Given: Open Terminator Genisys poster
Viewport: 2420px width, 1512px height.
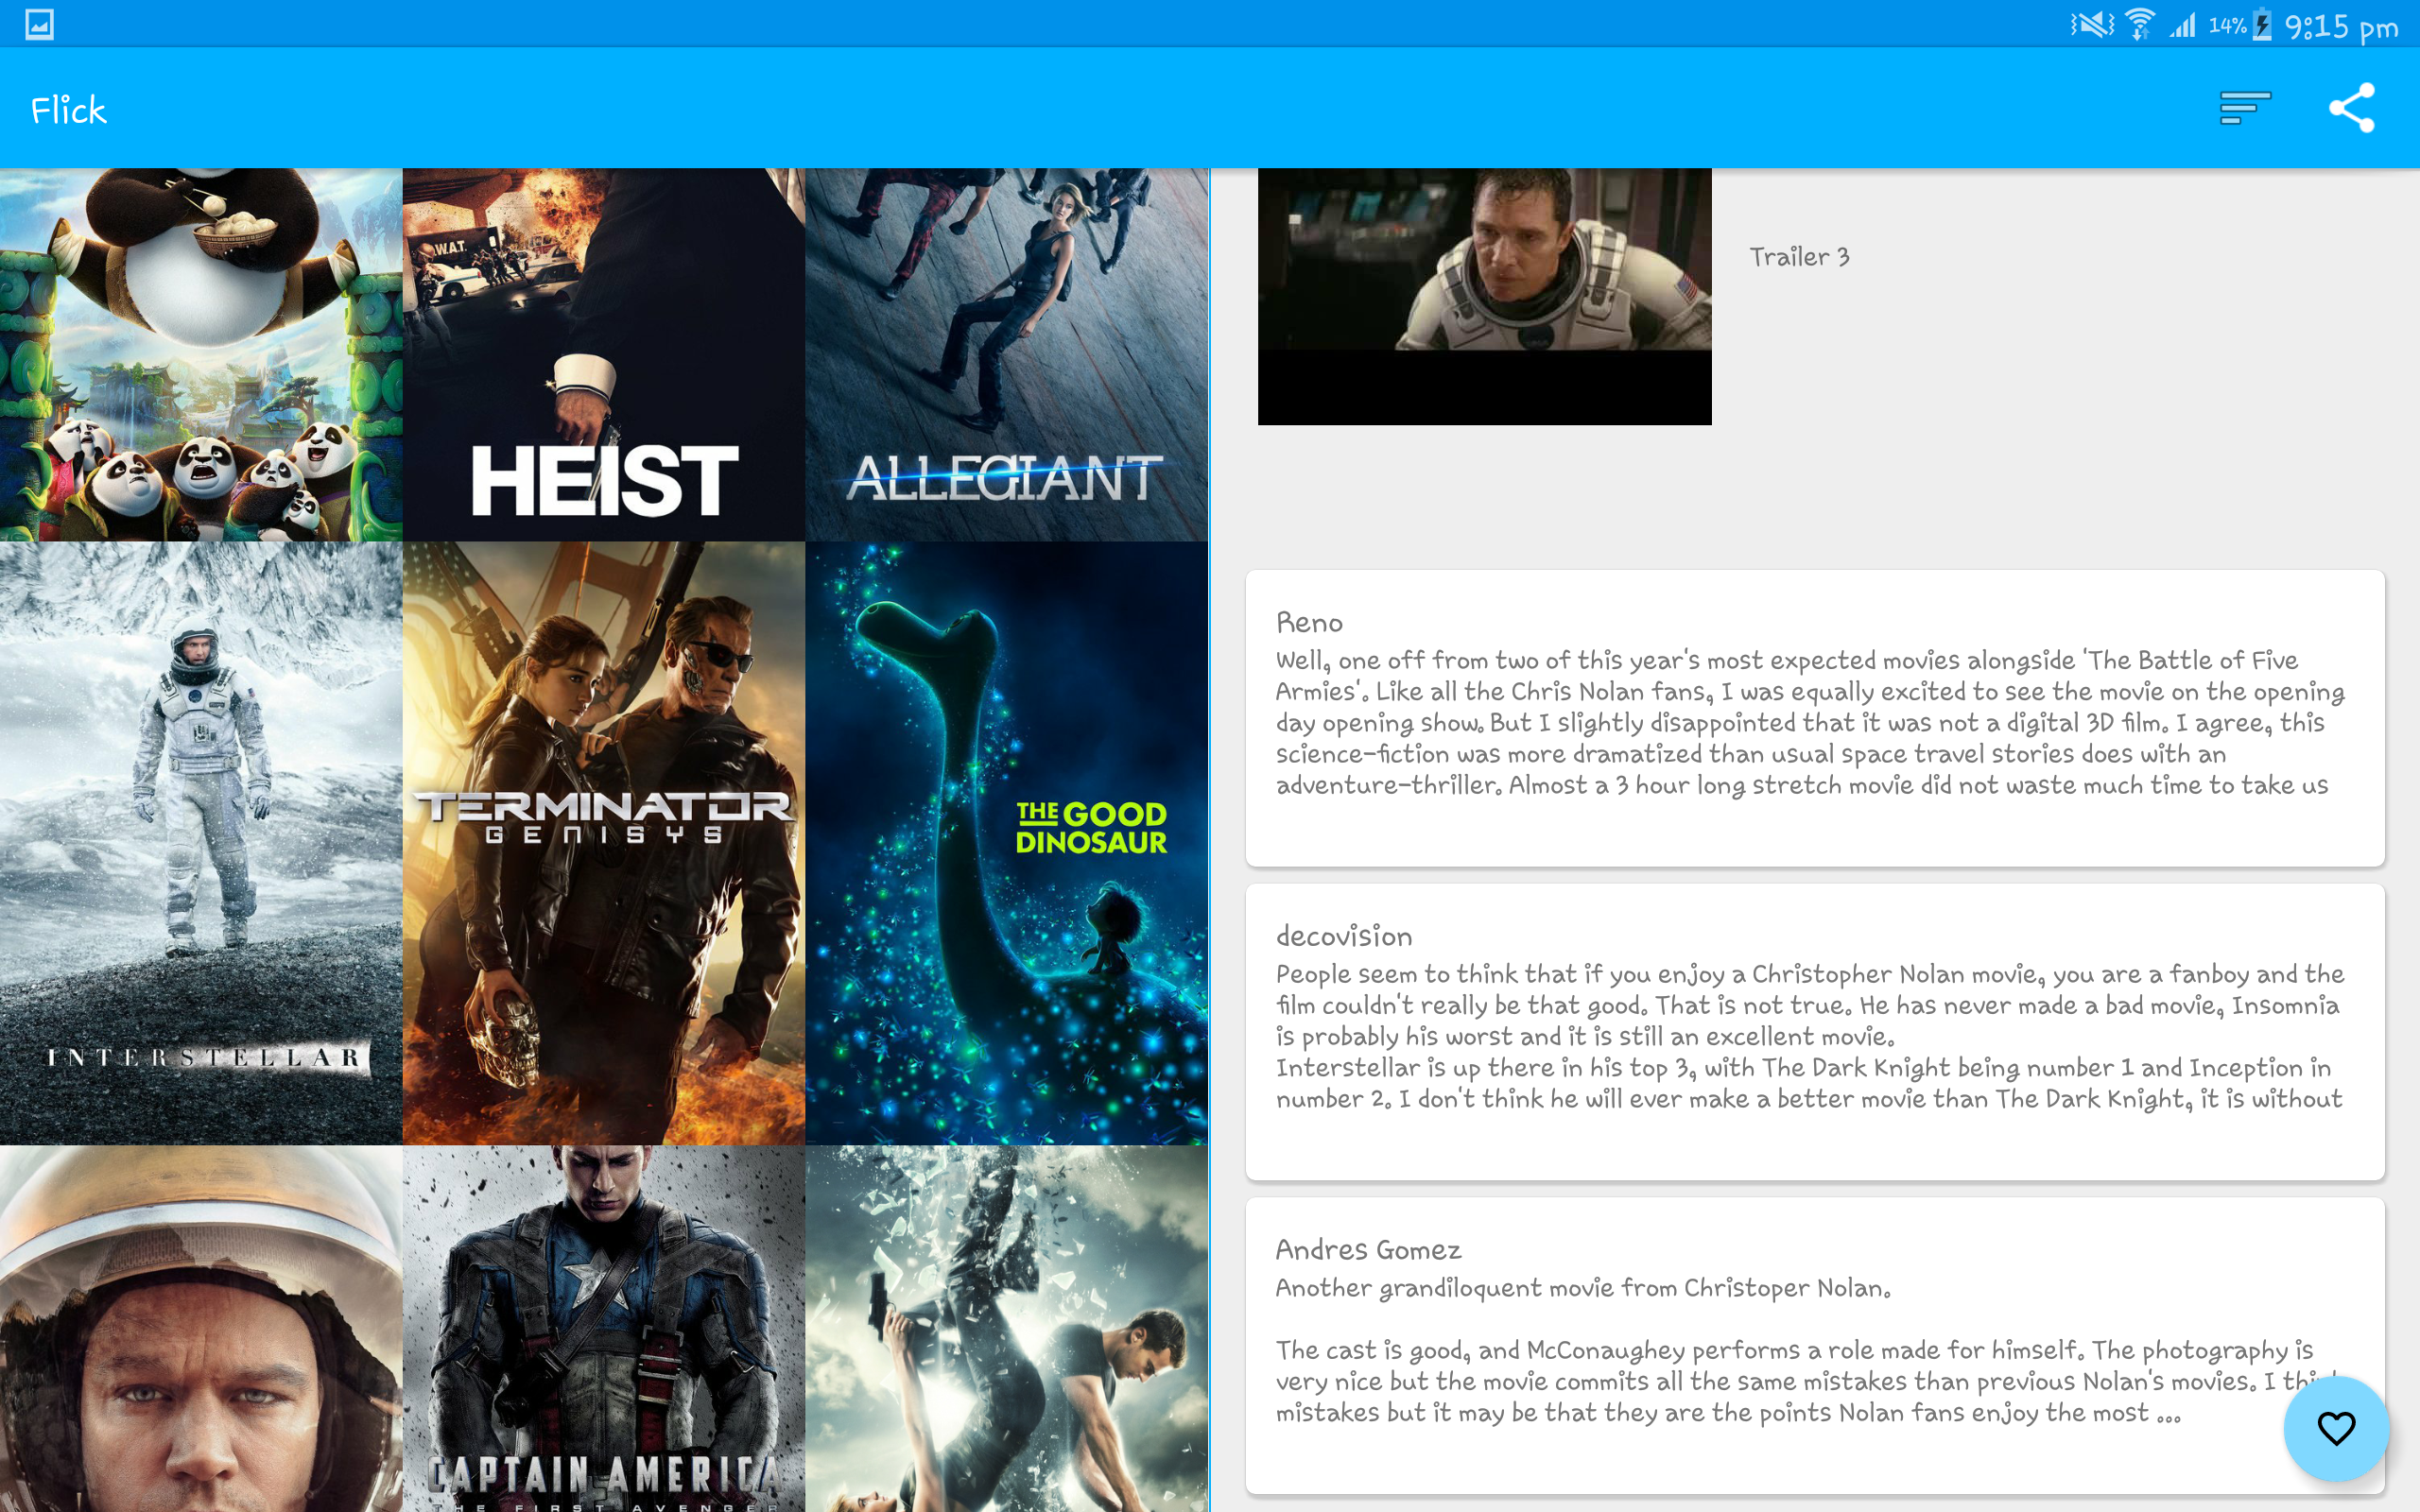Looking at the screenshot, I should pyautogui.click(x=603, y=842).
